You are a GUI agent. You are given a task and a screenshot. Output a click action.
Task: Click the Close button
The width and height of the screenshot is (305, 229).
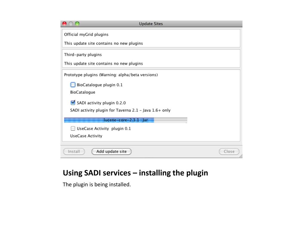coord(229,151)
